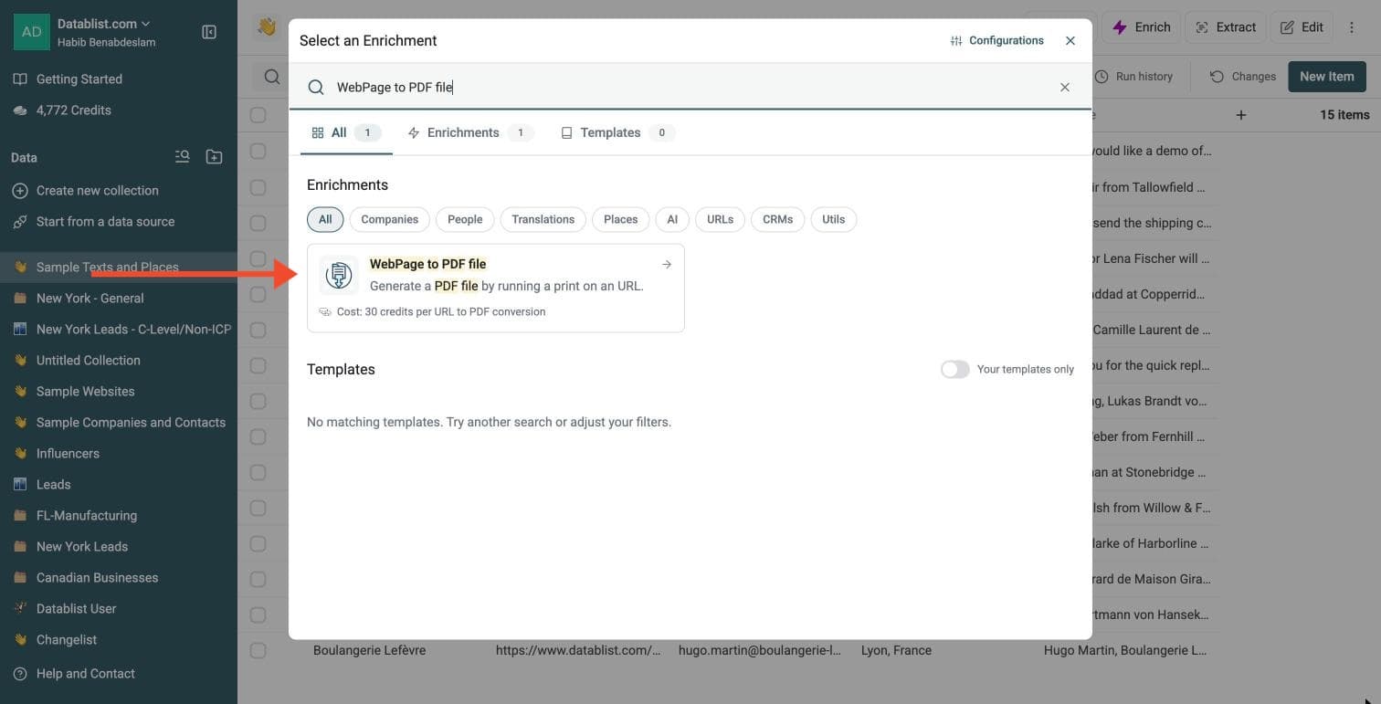Switch to the Templates tab
The width and height of the screenshot is (1381, 704).
point(617,133)
